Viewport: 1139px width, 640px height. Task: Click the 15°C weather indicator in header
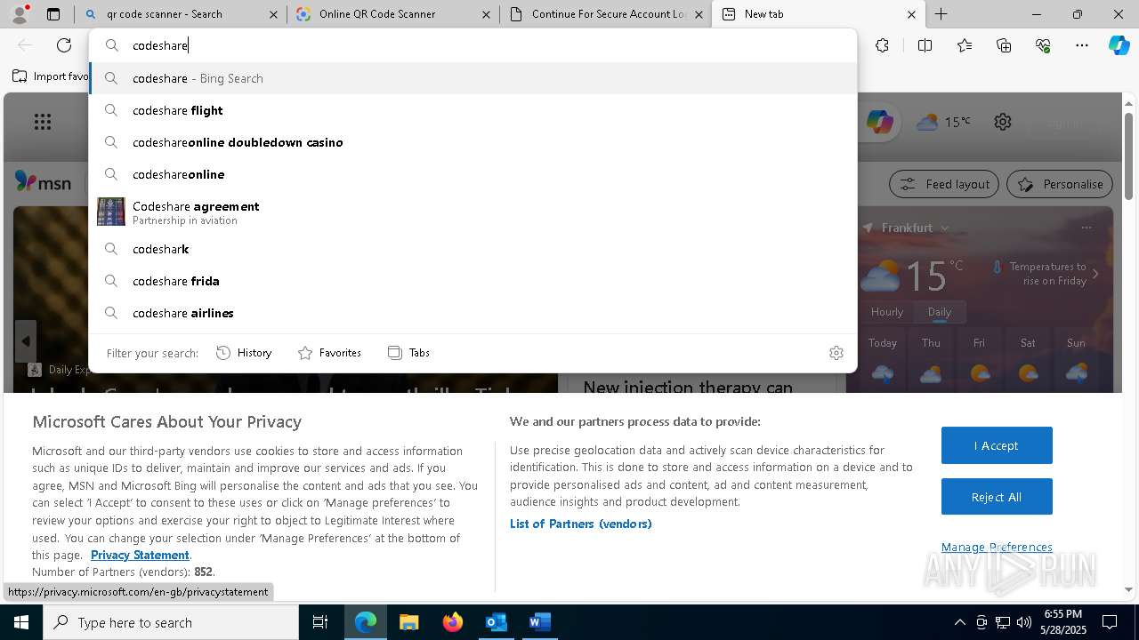pyautogui.click(x=943, y=122)
